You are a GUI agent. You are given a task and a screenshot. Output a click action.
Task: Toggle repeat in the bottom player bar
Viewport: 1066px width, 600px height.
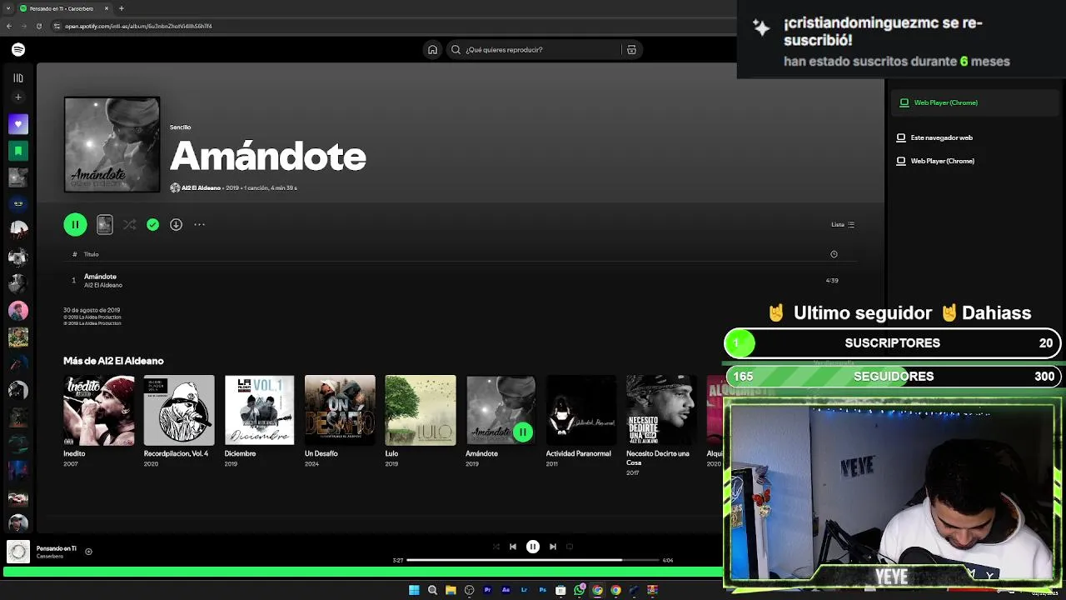click(x=570, y=547)
